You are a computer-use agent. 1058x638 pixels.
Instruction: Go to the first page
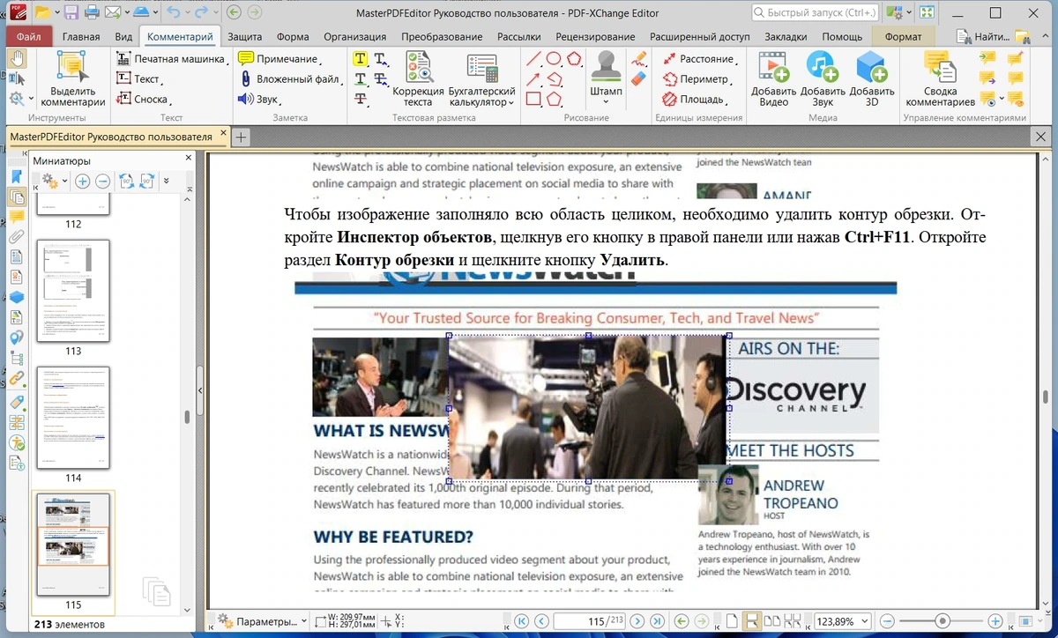(x=521, y=621)
